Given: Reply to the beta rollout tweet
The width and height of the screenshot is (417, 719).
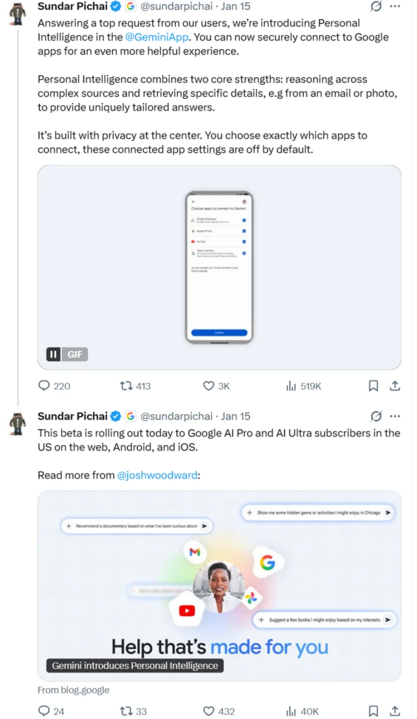Looking at the screenshot, I should tap(44, 711).
